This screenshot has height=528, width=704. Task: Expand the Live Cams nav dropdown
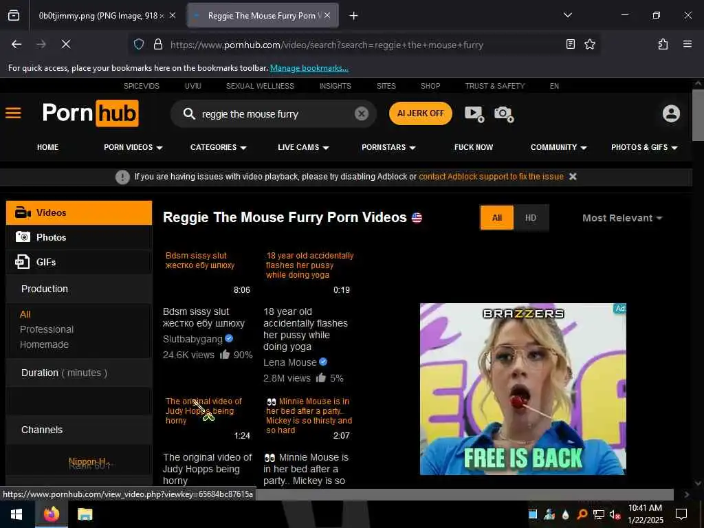[x=303, y=147]
